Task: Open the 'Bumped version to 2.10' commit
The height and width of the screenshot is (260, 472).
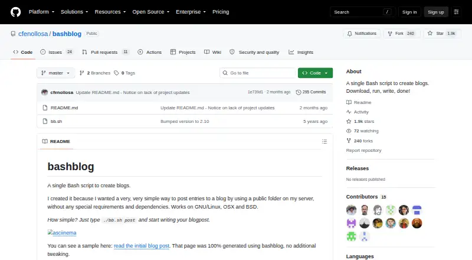Action: point(185,121)
